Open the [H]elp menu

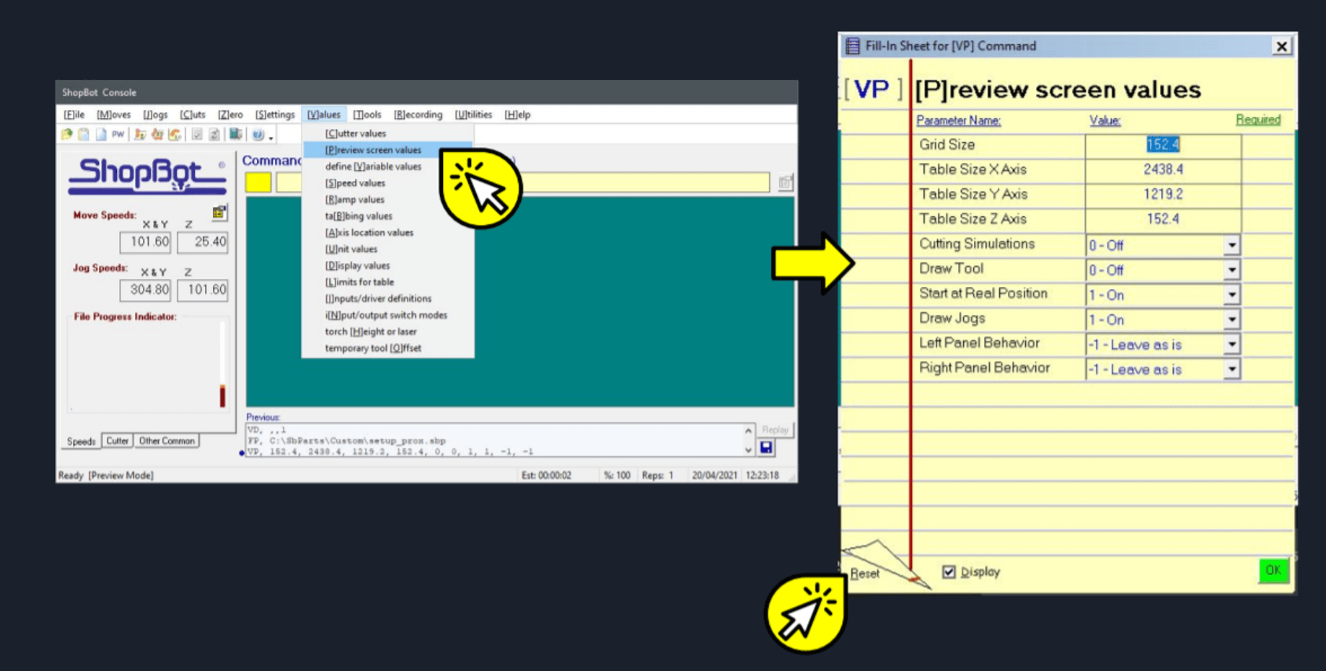pyautogui.click(x=517, y=115)
